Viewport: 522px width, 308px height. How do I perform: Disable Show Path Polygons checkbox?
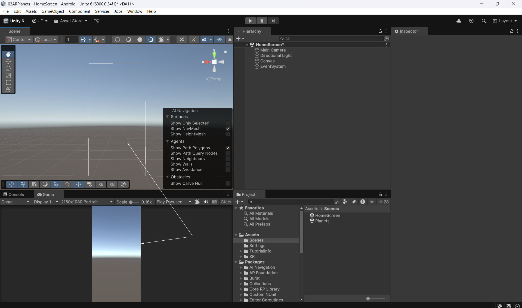pyautogui.click(x=228, y=148)
